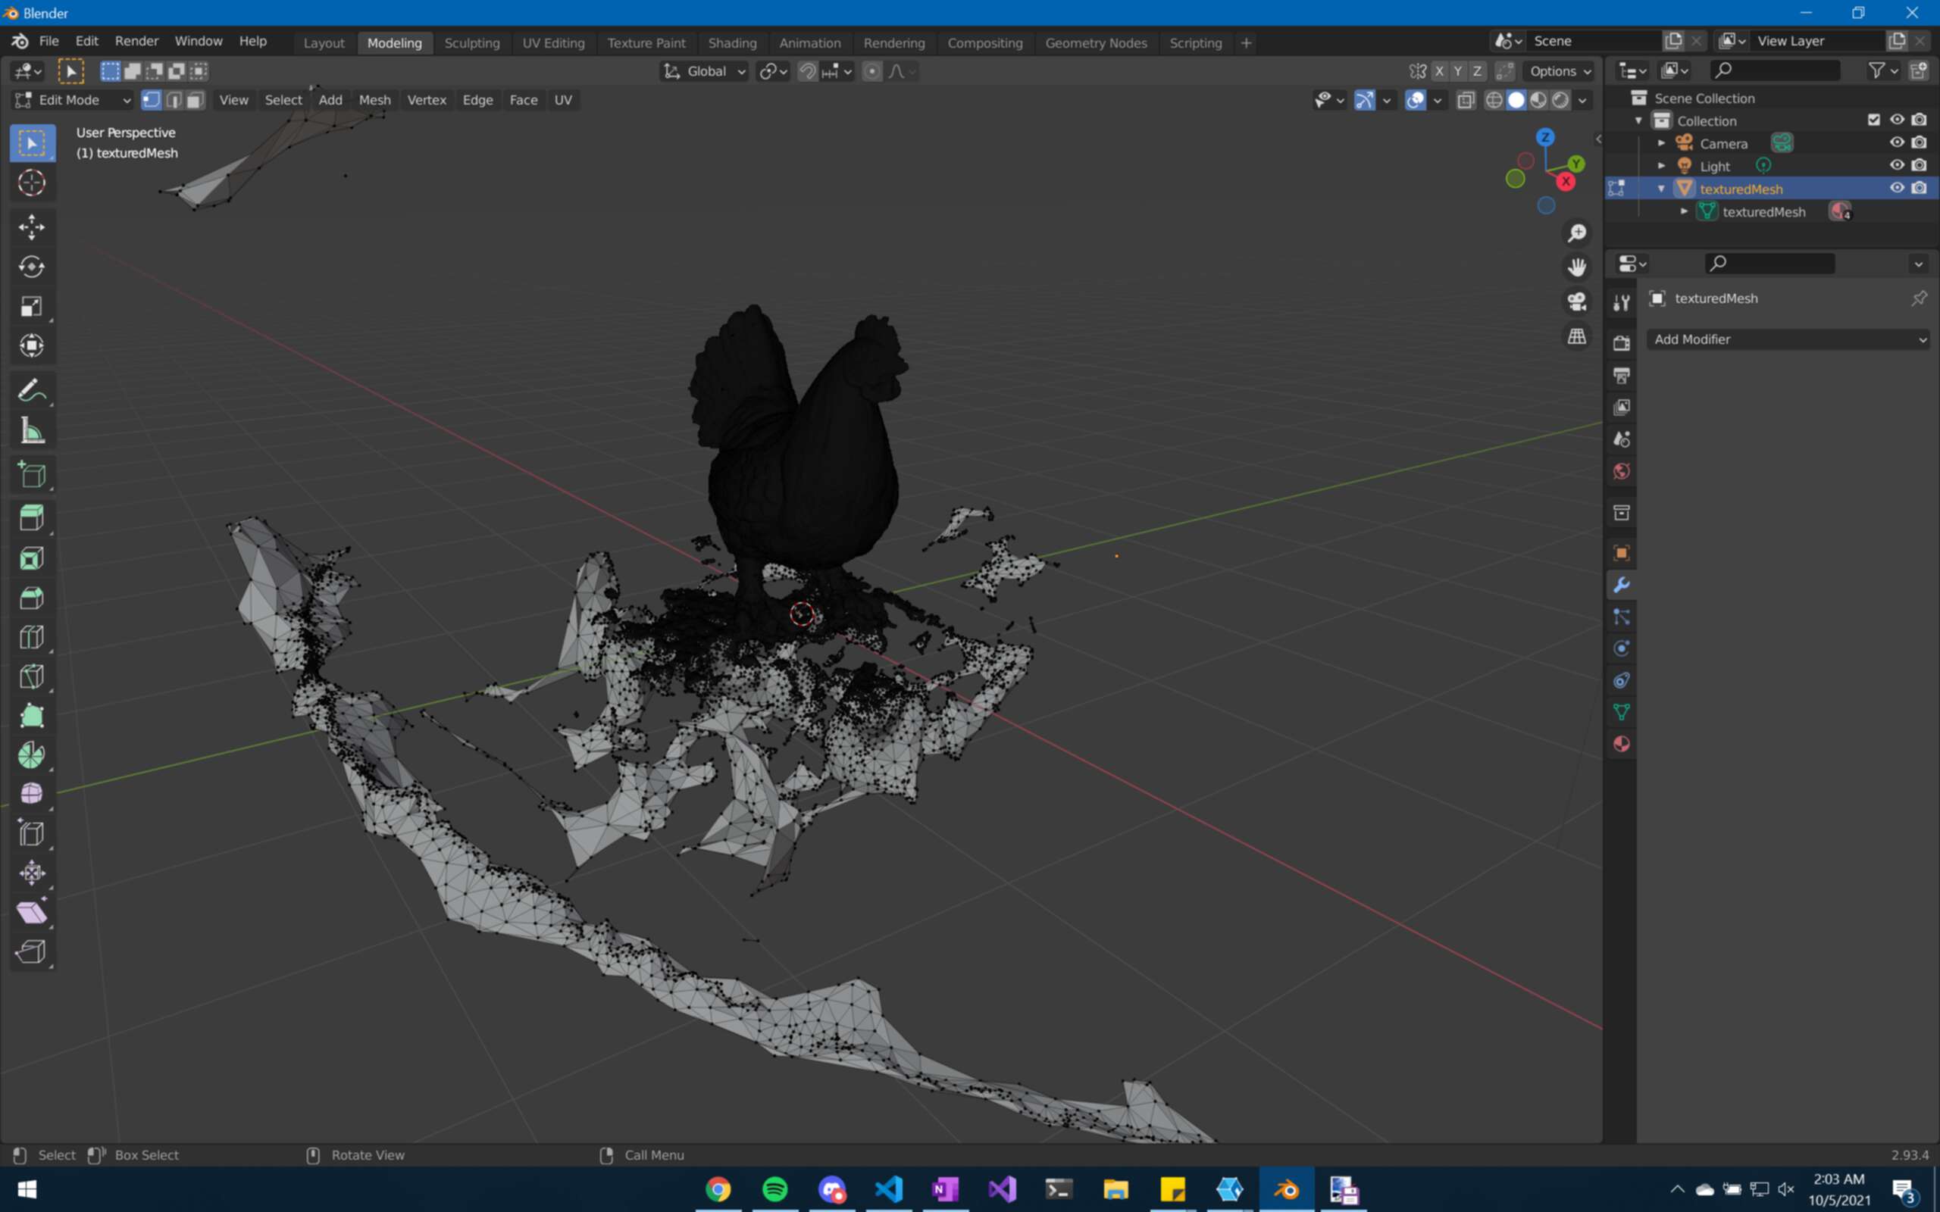Open the Edit Mode dropdown
The image size is (1940, 1212).
point(72,100)
